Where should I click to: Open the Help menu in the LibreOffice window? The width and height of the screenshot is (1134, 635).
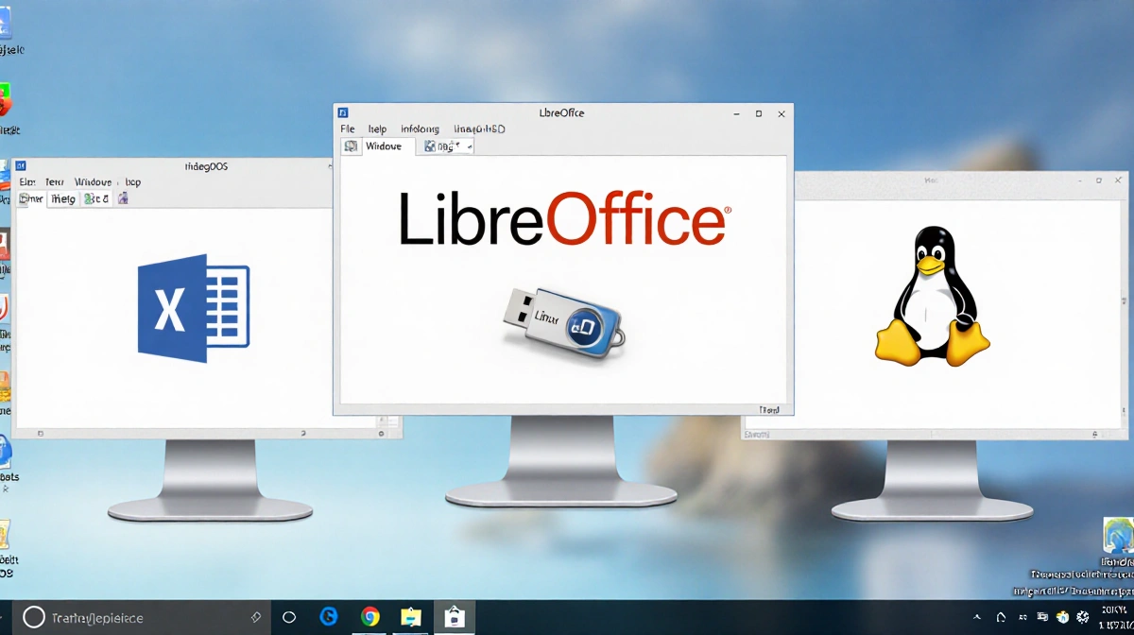[x=377, y=128]
